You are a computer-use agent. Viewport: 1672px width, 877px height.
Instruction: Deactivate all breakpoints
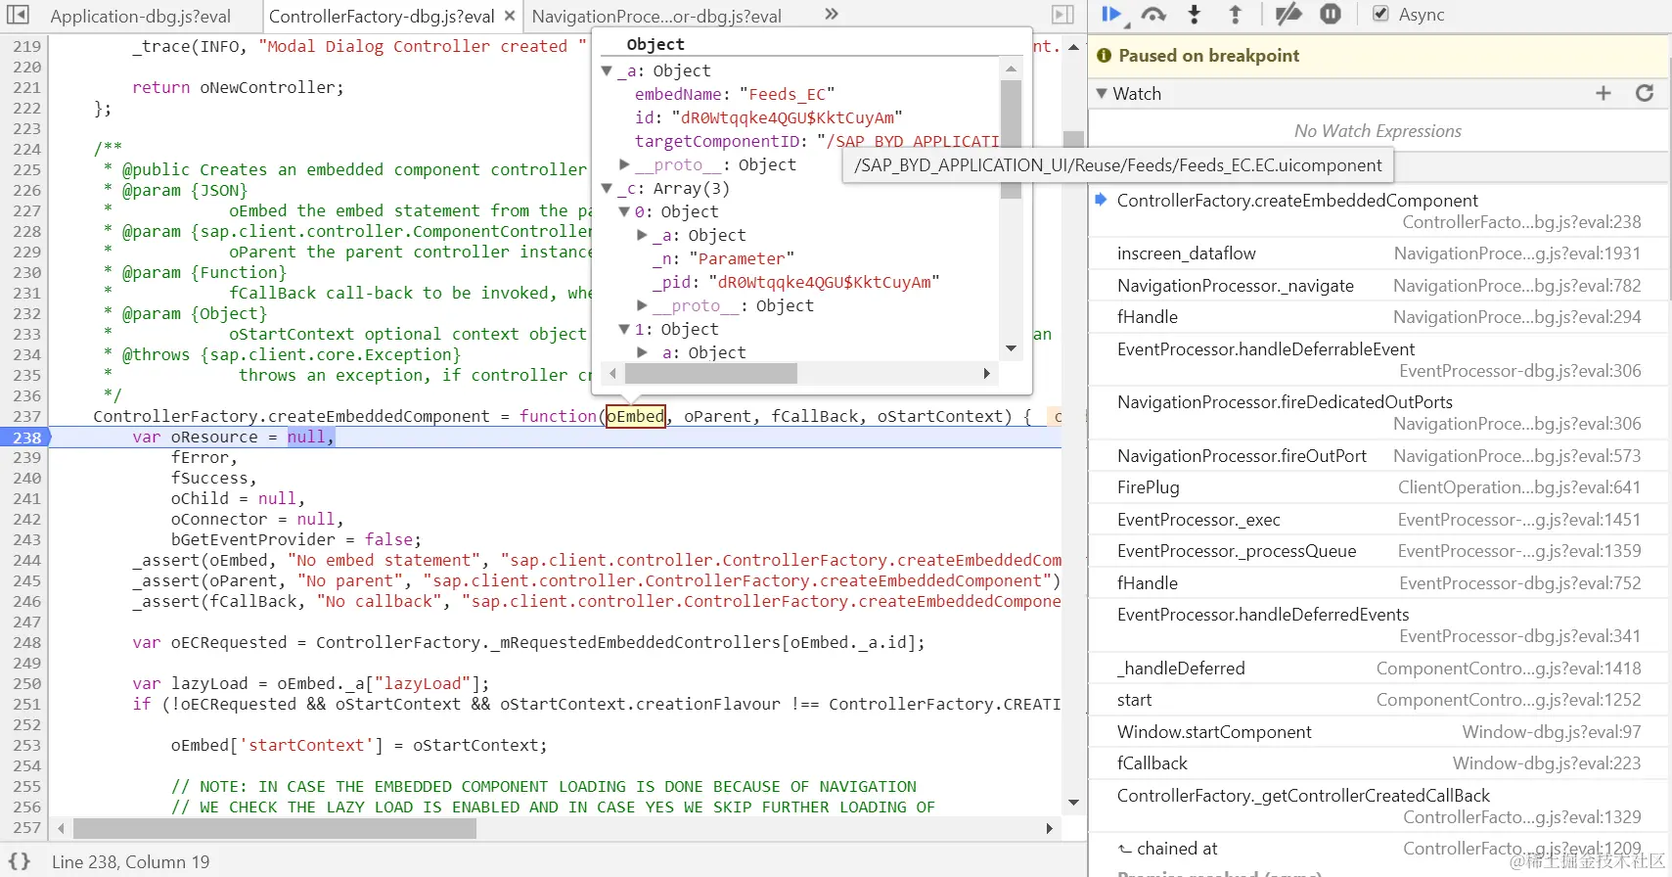click(x=1288, y=15)
